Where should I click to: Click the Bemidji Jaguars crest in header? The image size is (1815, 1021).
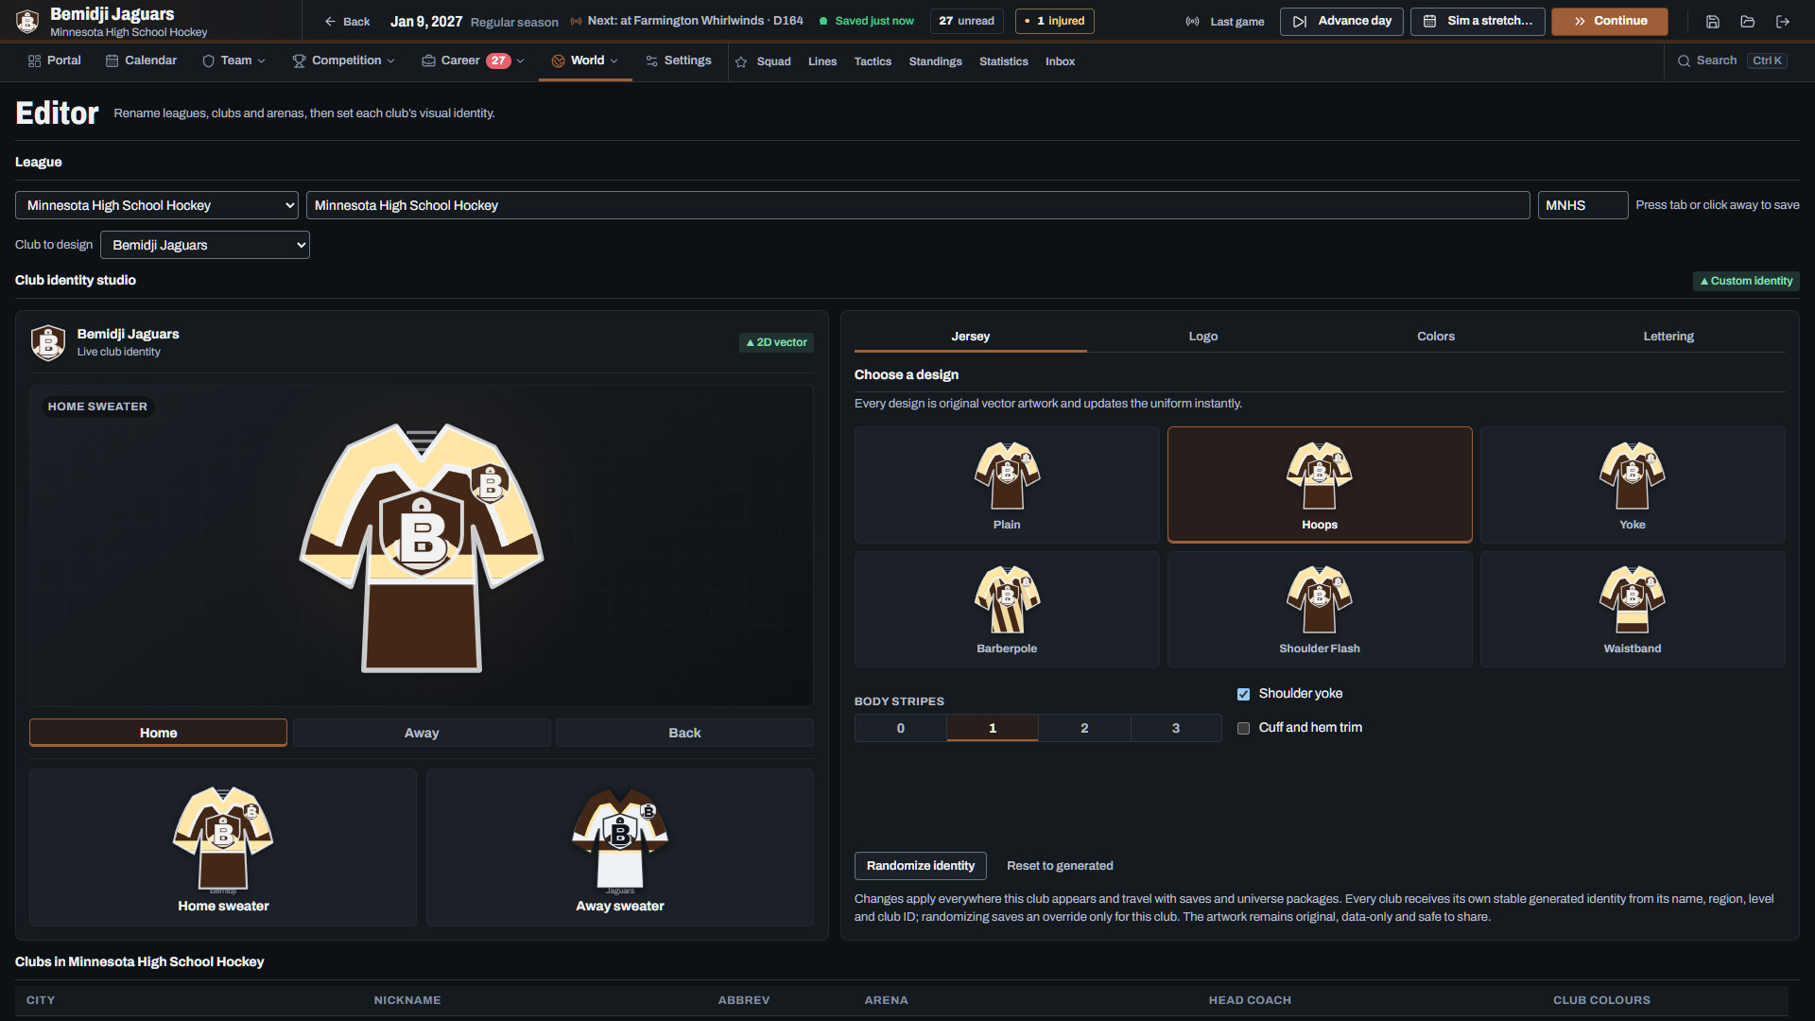pyautogui.click(x=27, y=21)
